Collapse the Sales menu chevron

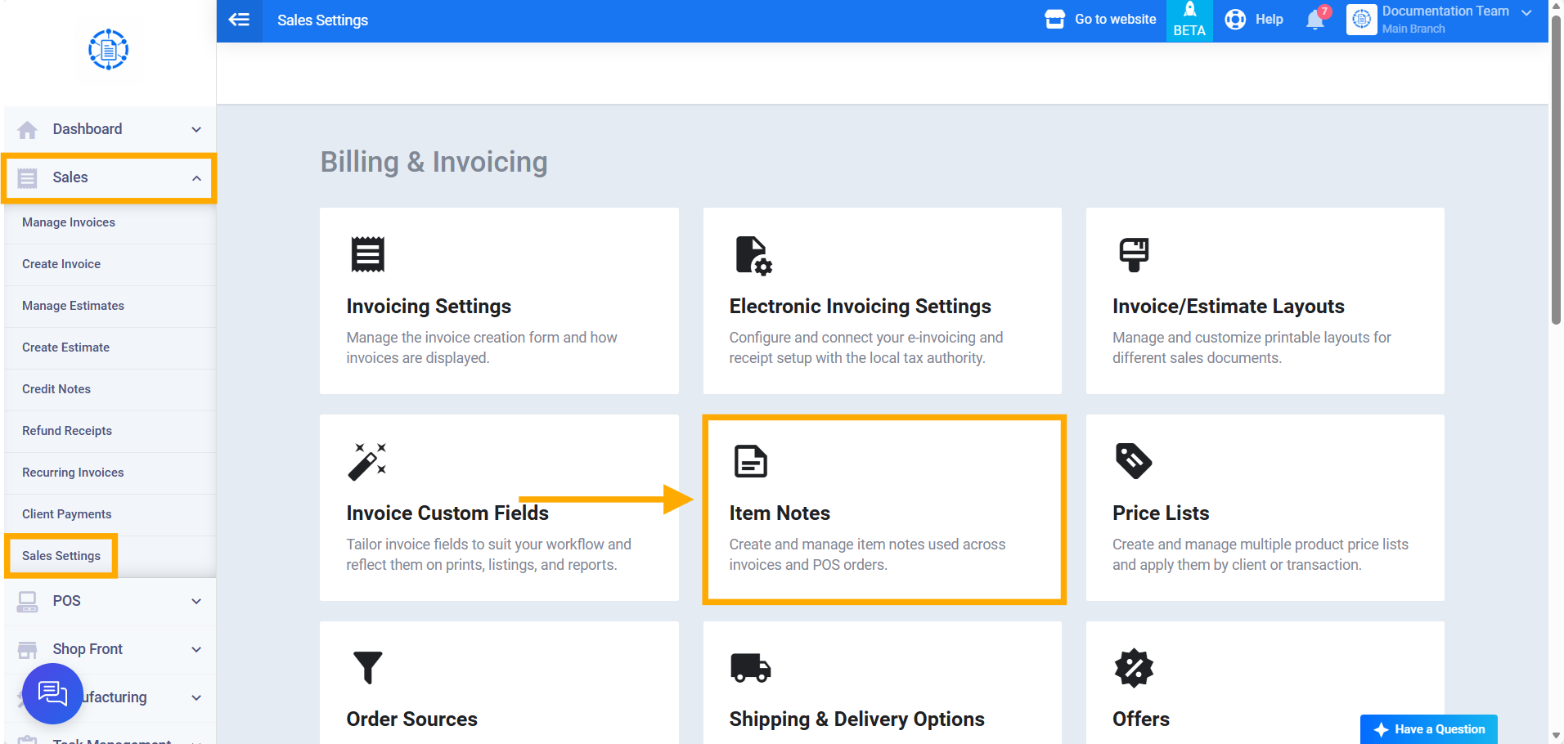(x=196, y=178)
